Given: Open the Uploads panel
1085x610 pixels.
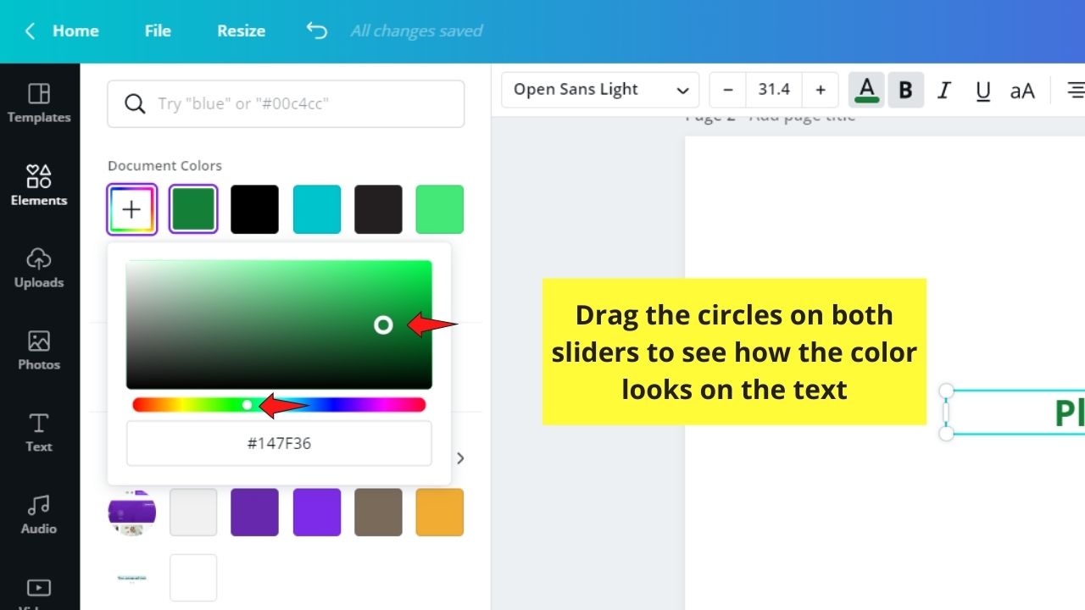Looking at the screenshot, I should pos(38,267).
